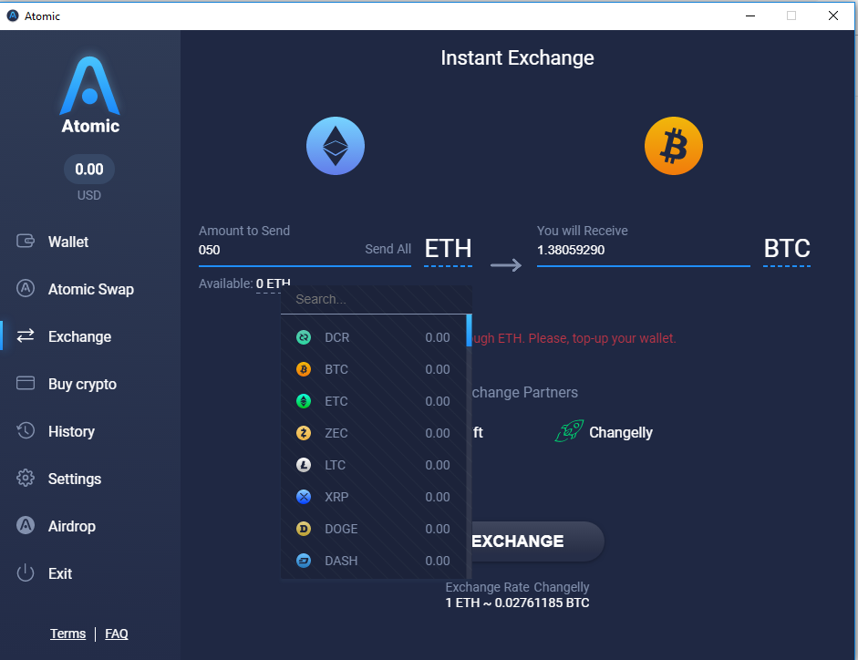This screenshot has width=858, height=660.
Task: Click the Buy crypto card icon
Action: tap(26, 383)
